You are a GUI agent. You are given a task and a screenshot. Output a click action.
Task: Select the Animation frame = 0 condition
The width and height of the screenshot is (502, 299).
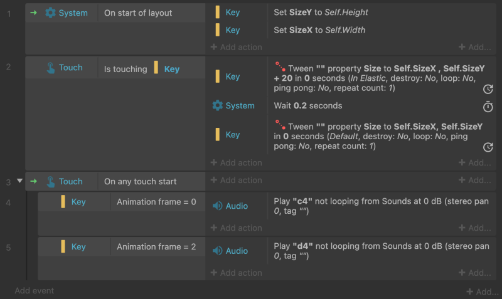[x=156, y=202]
